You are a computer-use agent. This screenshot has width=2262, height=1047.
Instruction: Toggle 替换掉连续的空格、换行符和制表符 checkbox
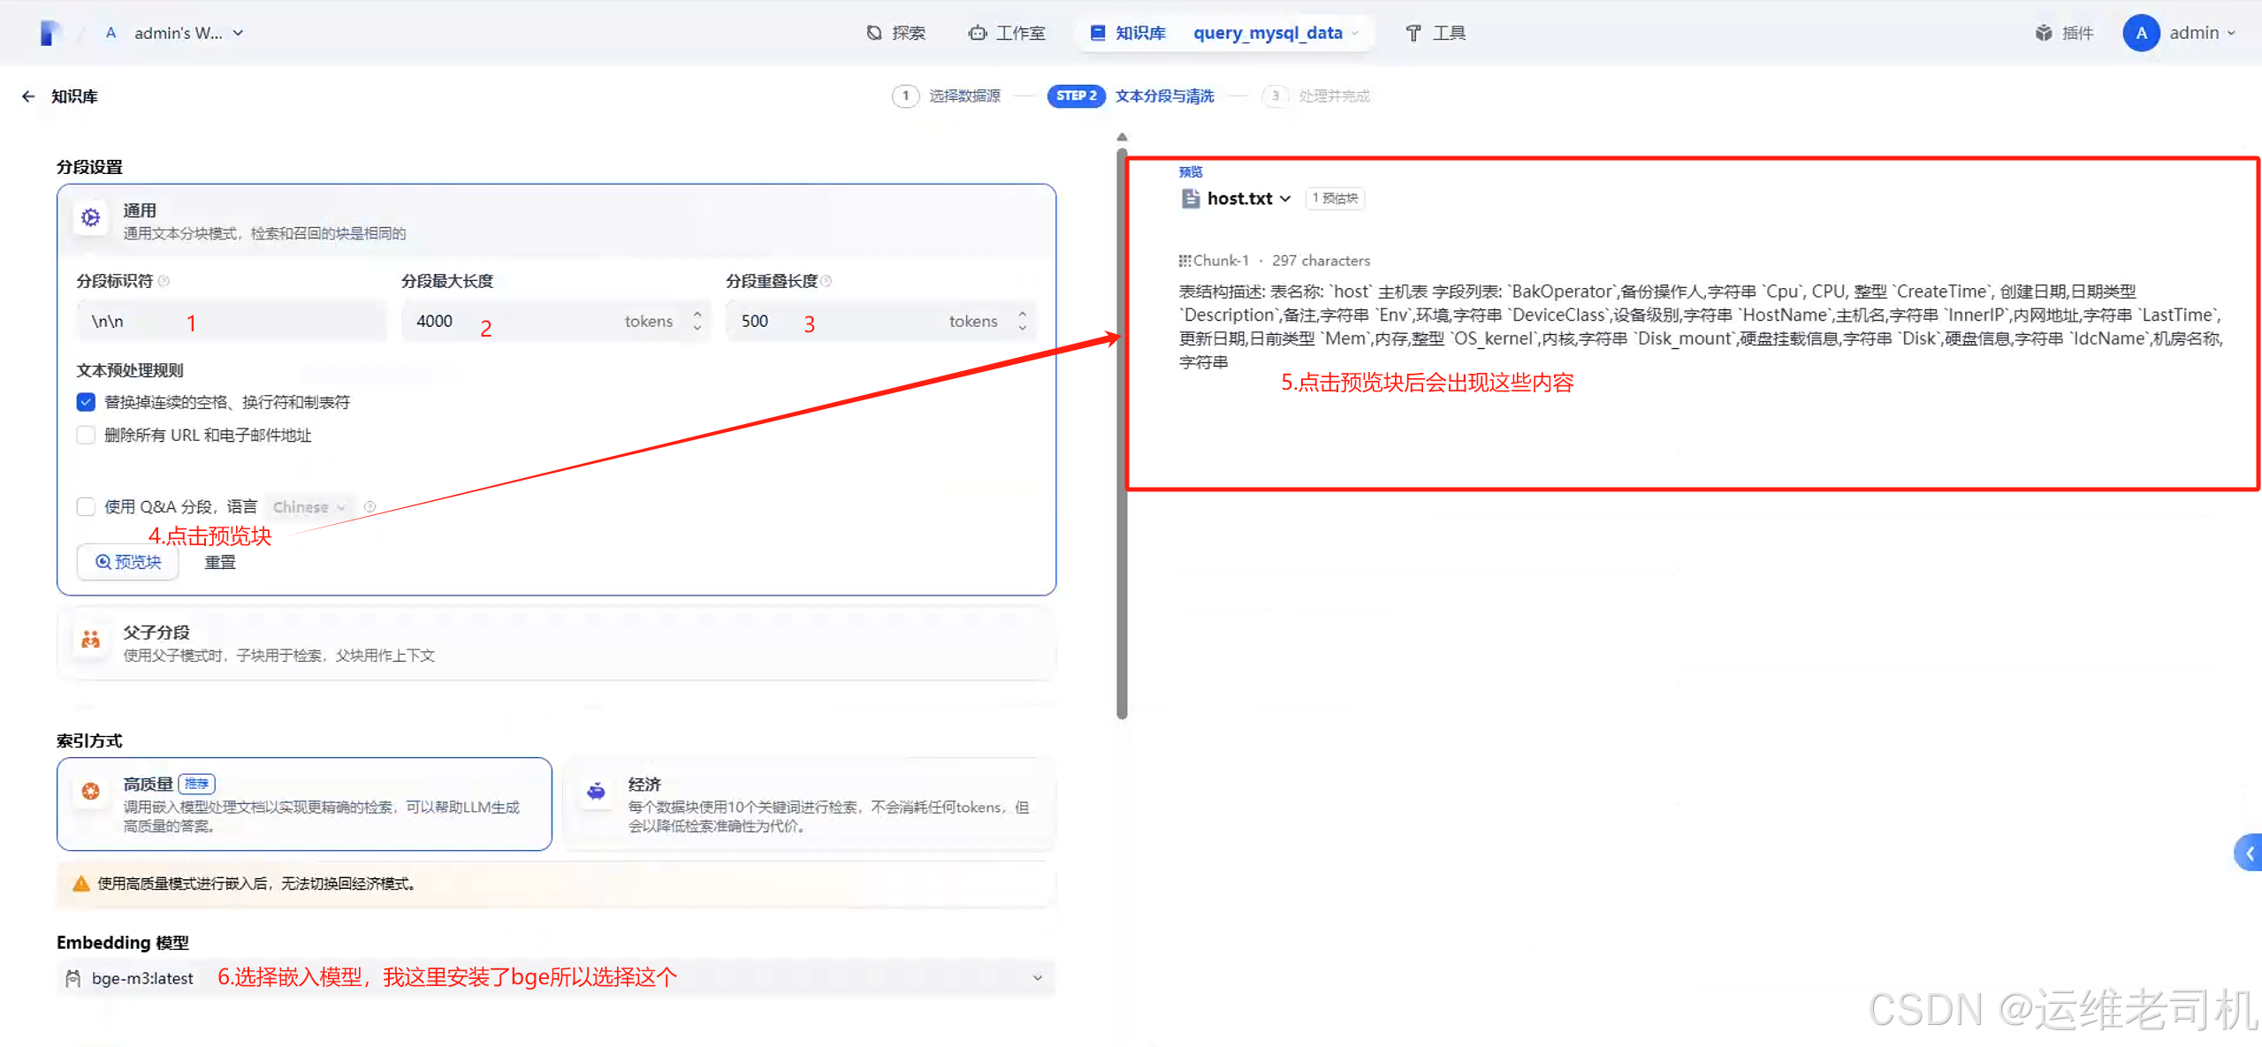point(86,402)
